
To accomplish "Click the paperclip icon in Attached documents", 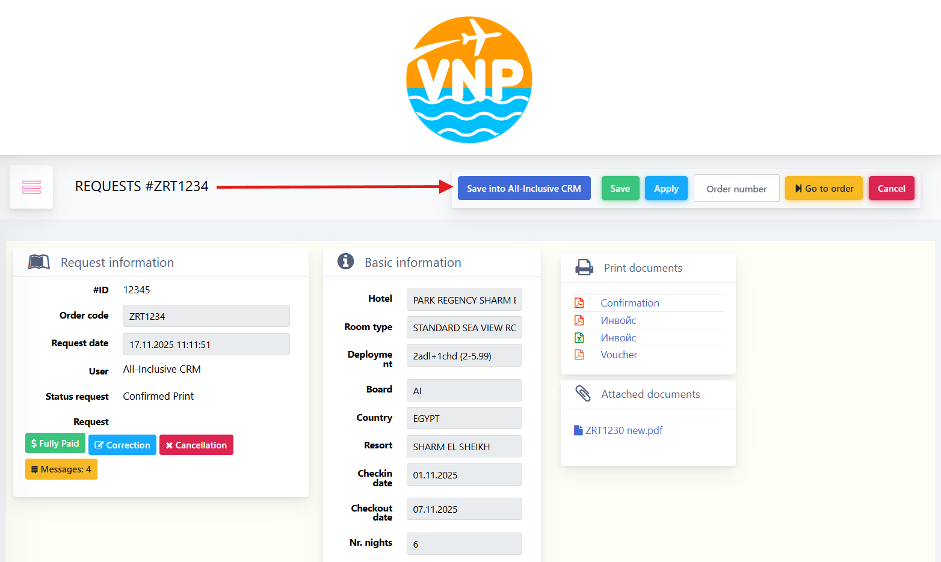I will tap(582, 394).
